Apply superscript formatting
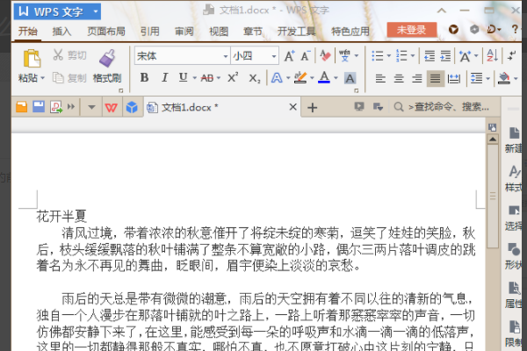Image resolution: width=527 pixels, height=351 pixels. [x=233, y=77]
